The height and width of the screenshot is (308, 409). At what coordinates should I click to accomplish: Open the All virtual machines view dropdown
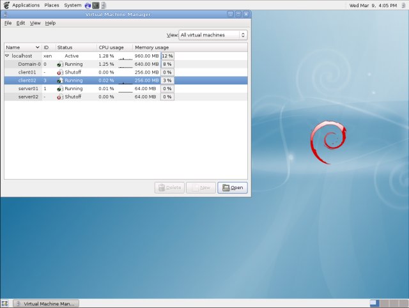(213, 35)
